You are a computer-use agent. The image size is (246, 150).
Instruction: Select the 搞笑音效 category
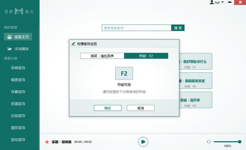coord(18,128)
